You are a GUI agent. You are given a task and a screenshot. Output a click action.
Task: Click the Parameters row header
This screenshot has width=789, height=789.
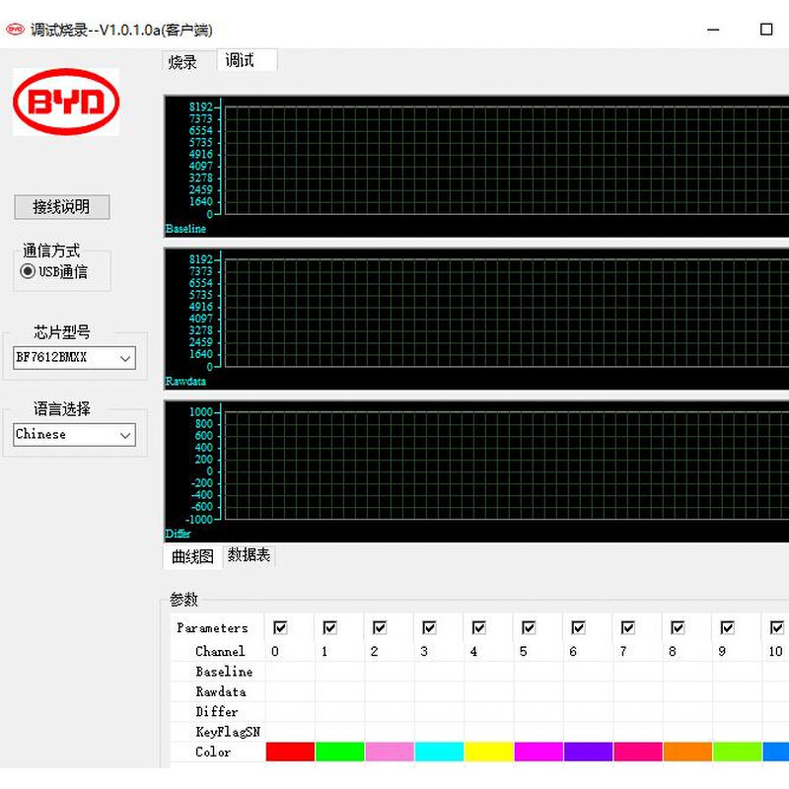tap(213, 628)
